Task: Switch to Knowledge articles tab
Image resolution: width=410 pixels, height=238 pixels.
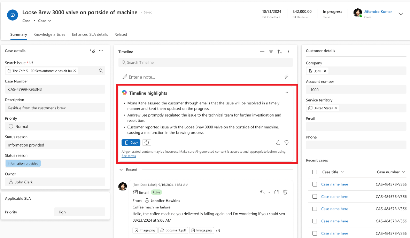Action: 49,34
